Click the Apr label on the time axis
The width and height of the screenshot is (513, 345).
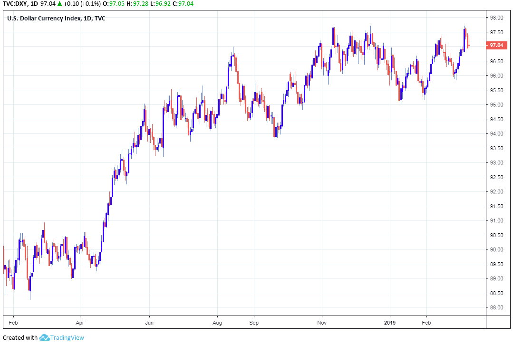click(x=80, y=322)
